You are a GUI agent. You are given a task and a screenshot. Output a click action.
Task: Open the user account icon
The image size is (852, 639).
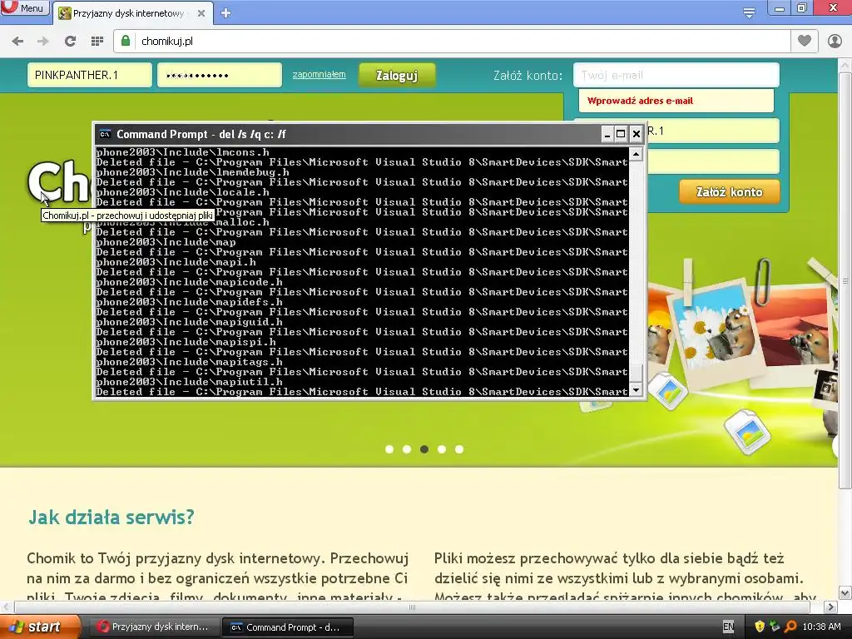tap(835, 42)
